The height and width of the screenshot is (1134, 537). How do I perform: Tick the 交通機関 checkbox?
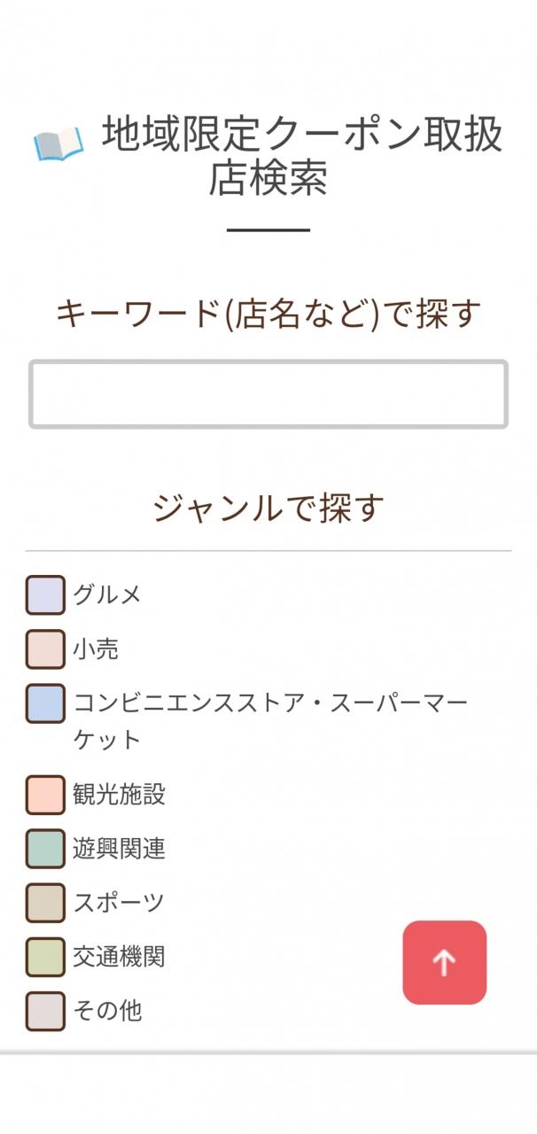[45, 957]
